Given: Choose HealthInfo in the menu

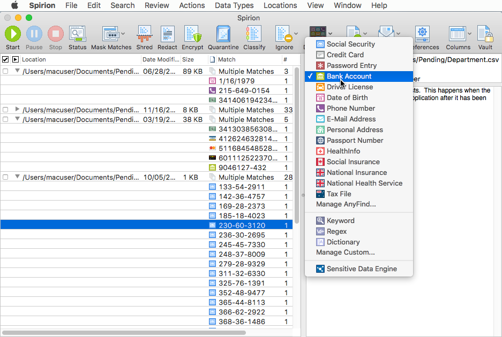Looking at the screenshot, I should tap(359, 151).
